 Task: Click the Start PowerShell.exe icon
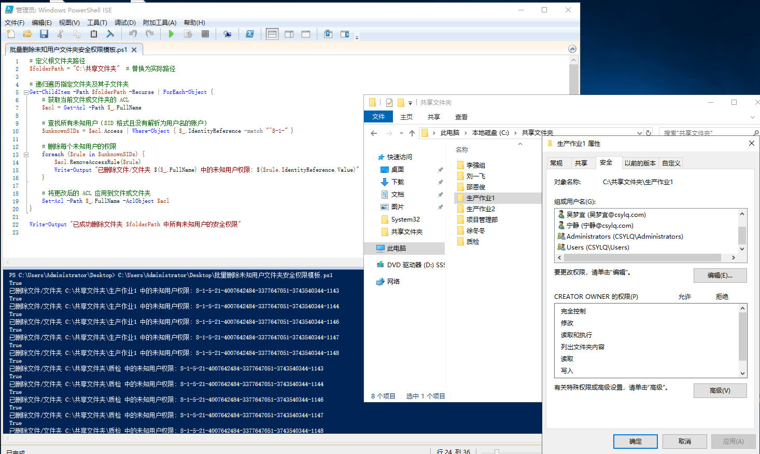point(250,34)
